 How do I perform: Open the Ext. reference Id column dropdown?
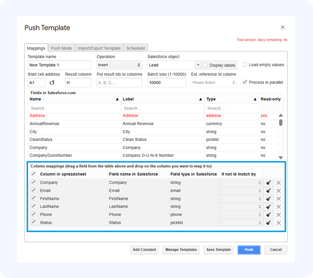coord(213,83)
